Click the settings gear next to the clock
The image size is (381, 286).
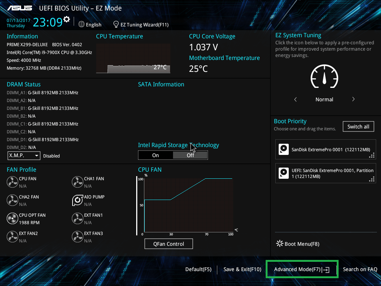67,19
